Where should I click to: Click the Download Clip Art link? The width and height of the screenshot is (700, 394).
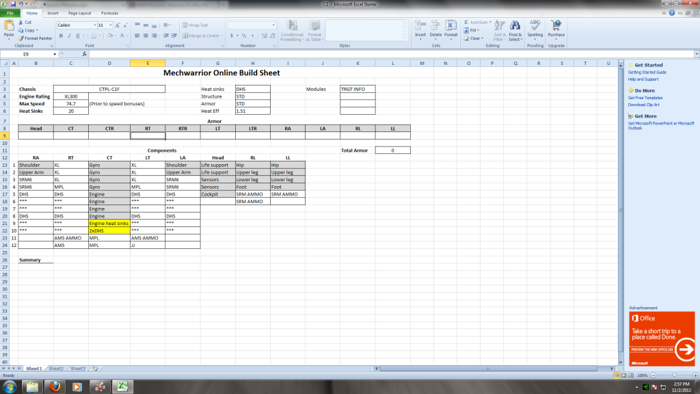(644, 105)
